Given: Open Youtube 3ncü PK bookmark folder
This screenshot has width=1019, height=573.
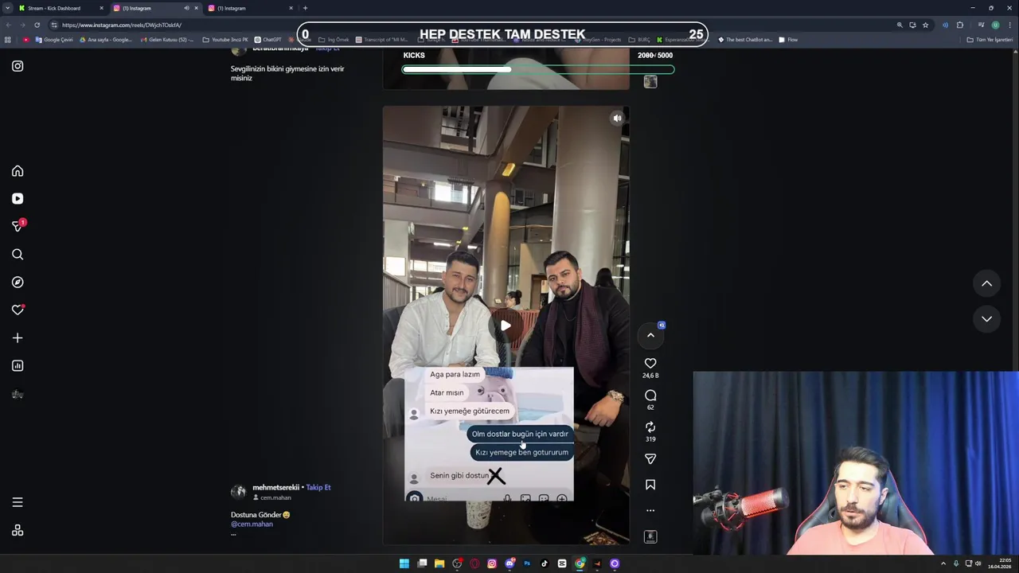Looking at the screenshot, I should click(x=225, y=40).
